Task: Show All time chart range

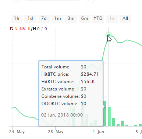Action: (x=125, y=19)
